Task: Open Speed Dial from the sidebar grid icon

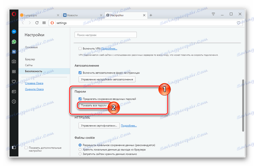Action: (14, 72)
